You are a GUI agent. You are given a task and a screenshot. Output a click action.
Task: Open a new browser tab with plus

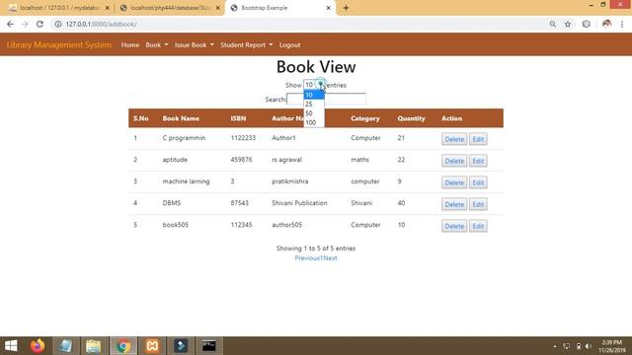coord(346,8)
